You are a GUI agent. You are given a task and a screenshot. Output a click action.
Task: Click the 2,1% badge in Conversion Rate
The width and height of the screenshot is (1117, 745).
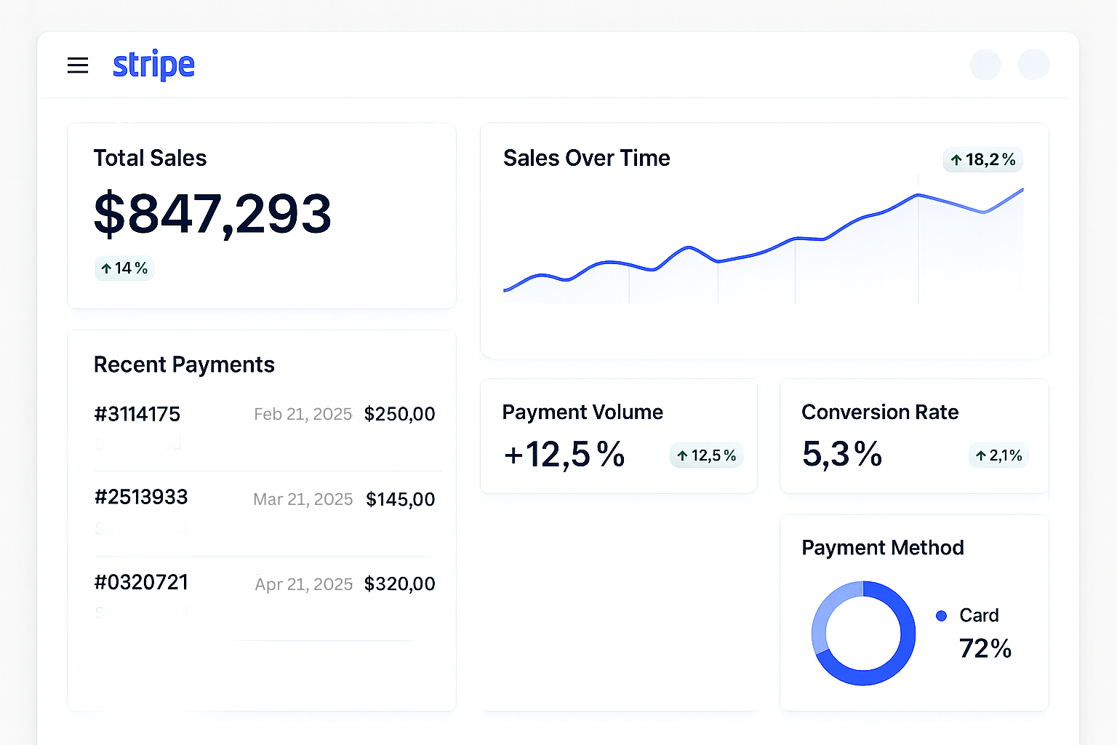998,455
